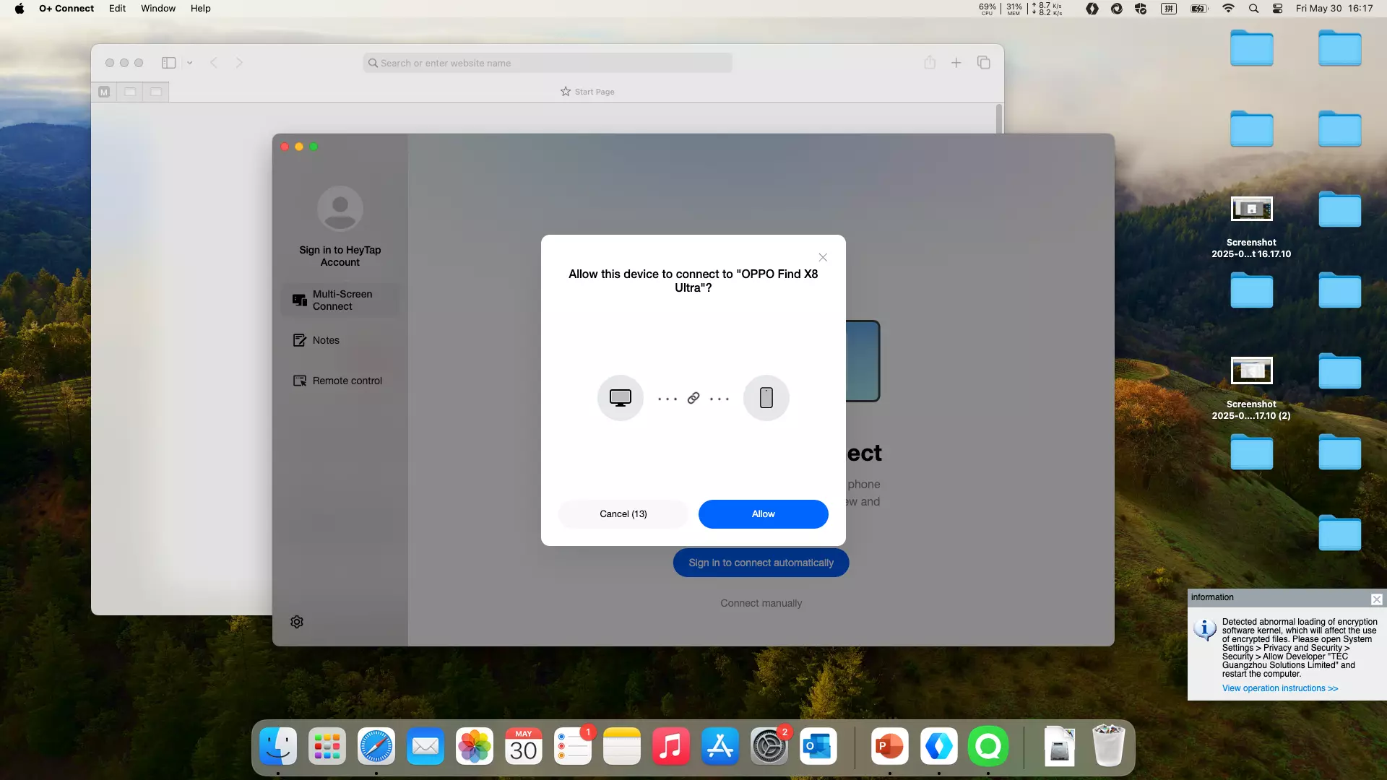Click View operation instructions link
1387x780 pixels.
point(1279,688)
